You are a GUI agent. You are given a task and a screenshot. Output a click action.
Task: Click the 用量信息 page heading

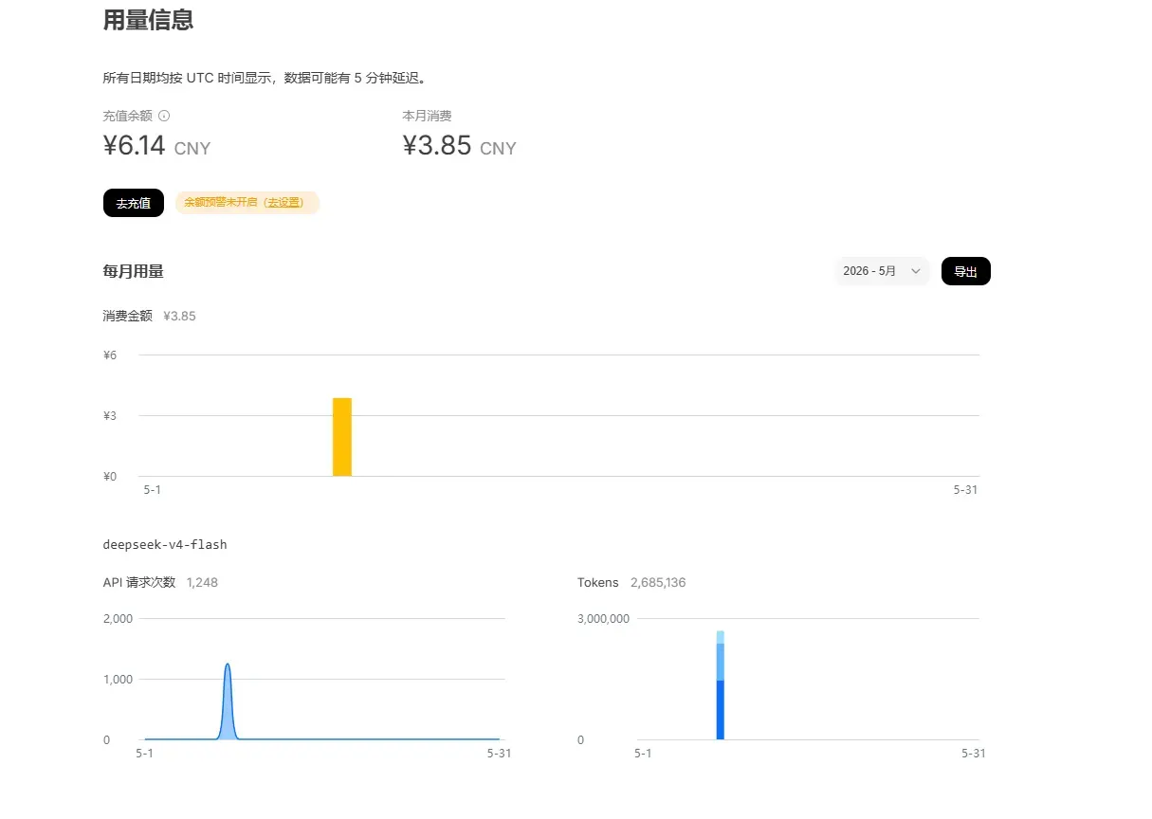coord(148,20)
